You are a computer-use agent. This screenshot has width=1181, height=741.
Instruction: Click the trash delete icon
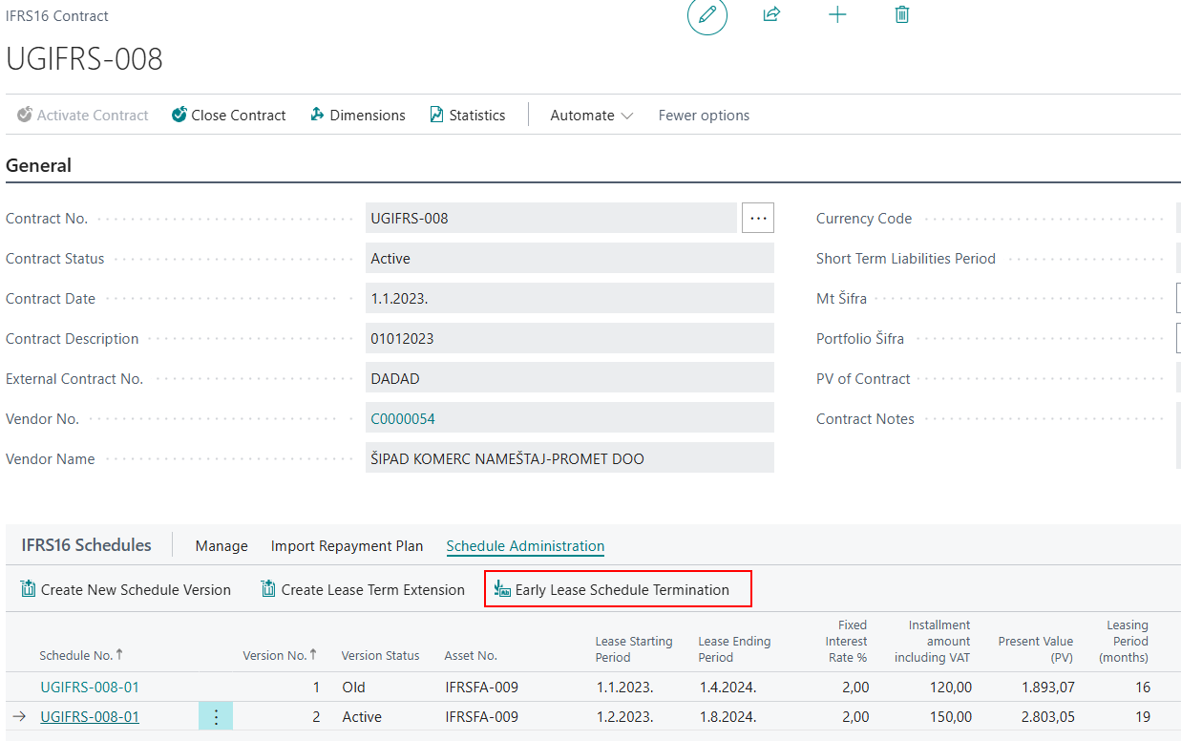901,14
